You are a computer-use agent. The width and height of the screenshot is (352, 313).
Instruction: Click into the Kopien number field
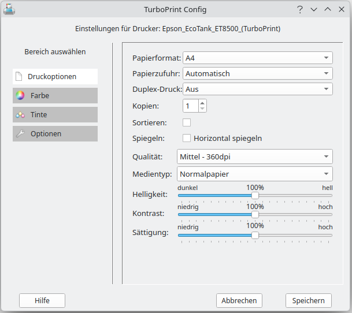[191, 106]
